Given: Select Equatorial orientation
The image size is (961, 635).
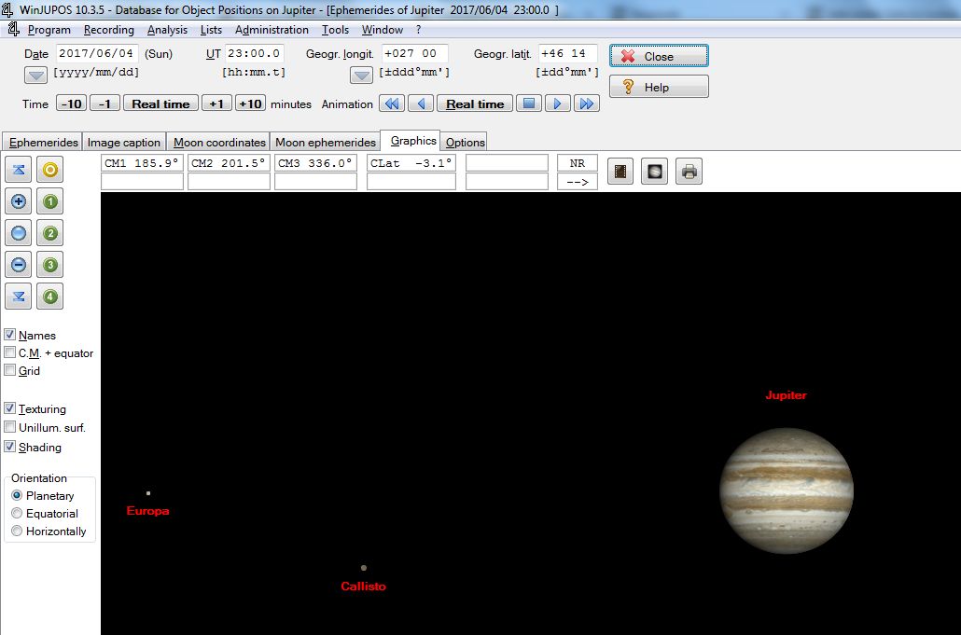Looking at the screenshot, I should point(17,513).
